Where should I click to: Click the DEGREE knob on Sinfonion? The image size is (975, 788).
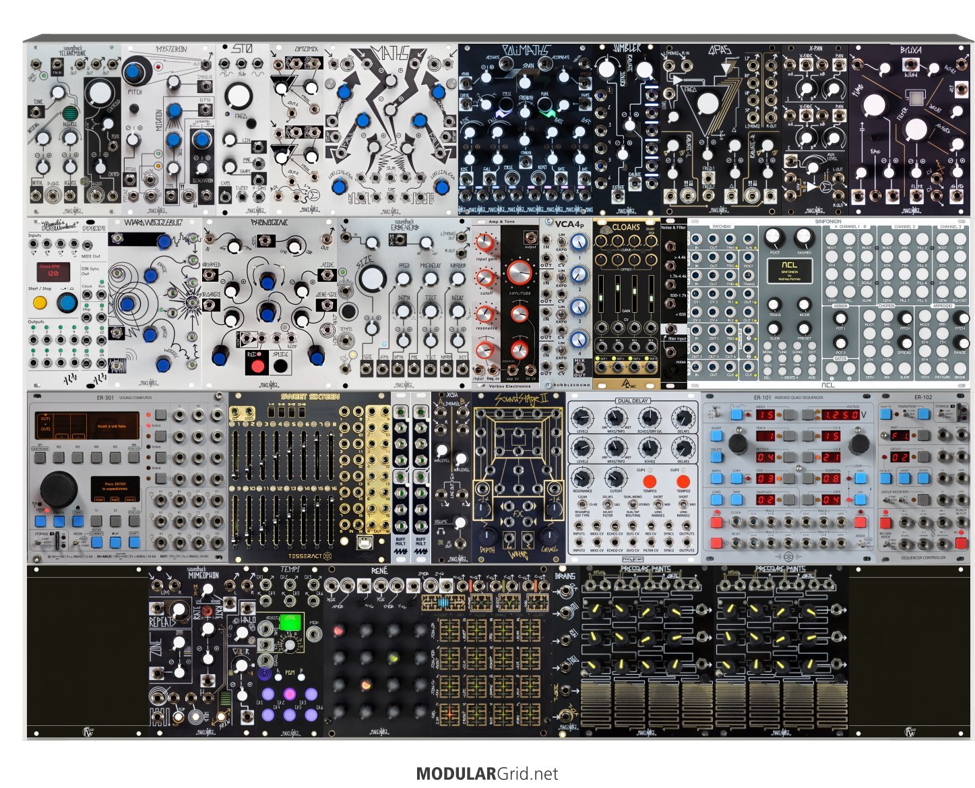coord(803,237)
